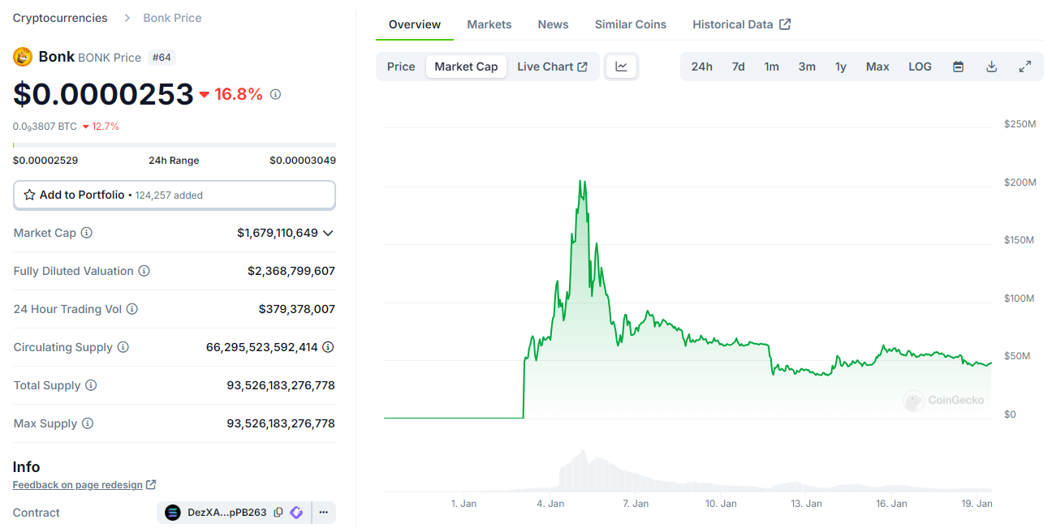Click the Bonk coin logo icon
Image resolution: width=1052 pixels, height=528 pixels.
[x=23, y=57]
